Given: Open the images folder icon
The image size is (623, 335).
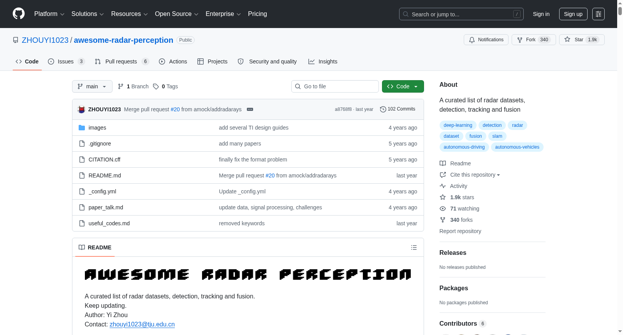Looking at the screenshot, I should (82, 128).
